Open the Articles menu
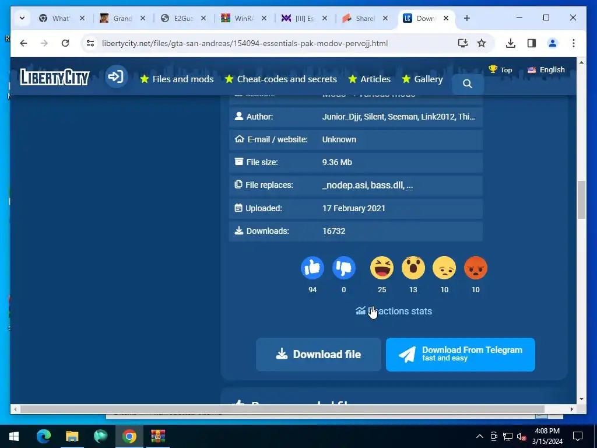Screen dimensions: 597x448 coord(370,79)
